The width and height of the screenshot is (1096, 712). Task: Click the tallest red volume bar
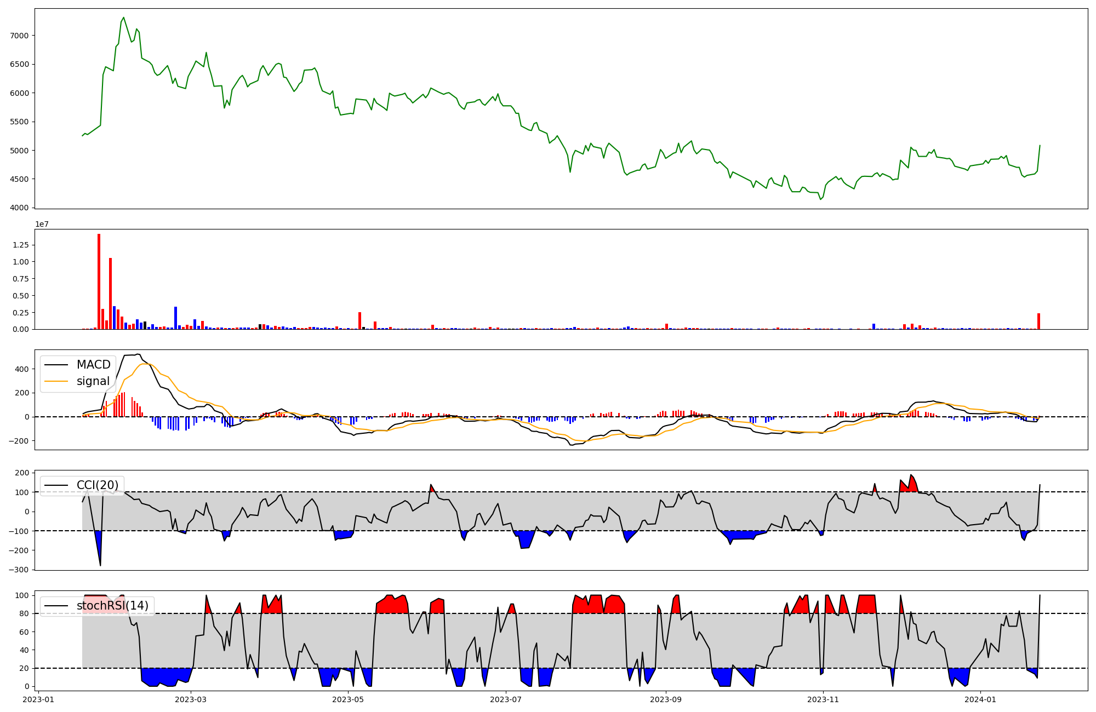(99, 282)
